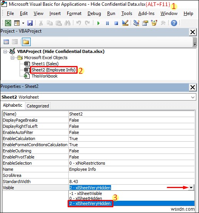Click the (Name) value Sheet2

pyautogui.click(x=131, y=114)
